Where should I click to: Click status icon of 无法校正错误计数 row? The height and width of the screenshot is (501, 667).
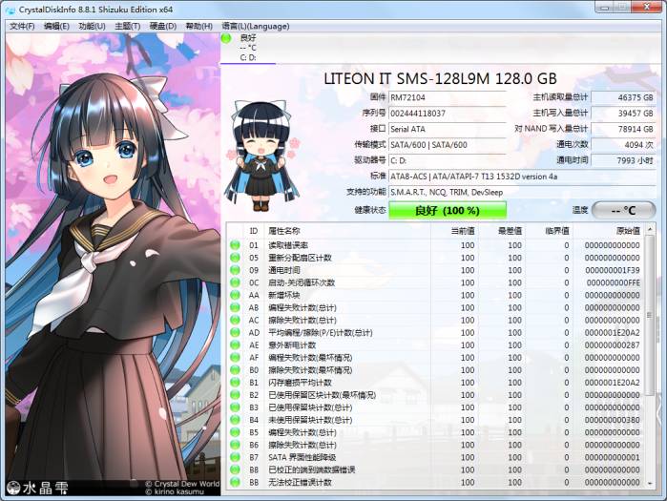(235, 482)
